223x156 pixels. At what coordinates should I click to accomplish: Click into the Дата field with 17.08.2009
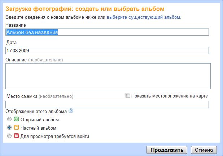point(107,51)
